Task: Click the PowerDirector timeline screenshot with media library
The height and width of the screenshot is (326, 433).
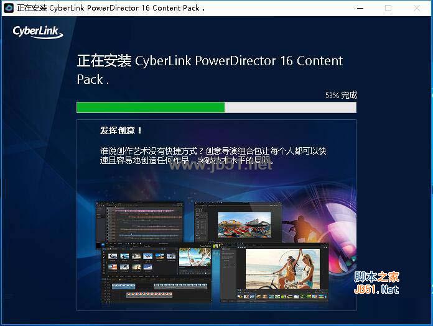Action: click(x=156, y=273)
